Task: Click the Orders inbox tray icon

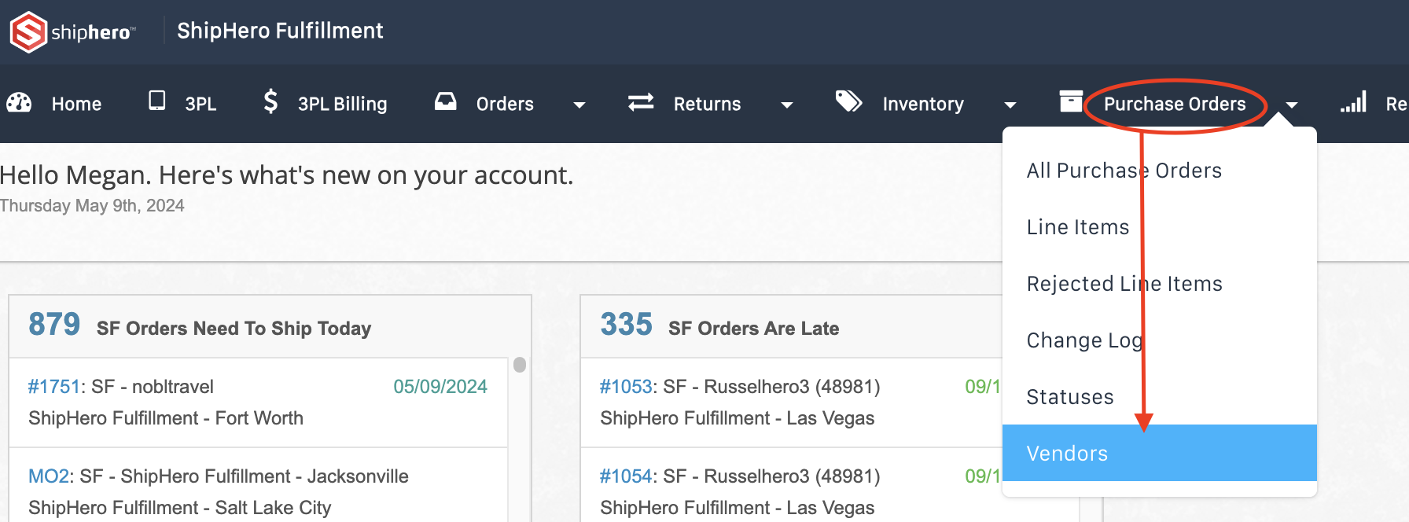Action: tap(446, 101)
